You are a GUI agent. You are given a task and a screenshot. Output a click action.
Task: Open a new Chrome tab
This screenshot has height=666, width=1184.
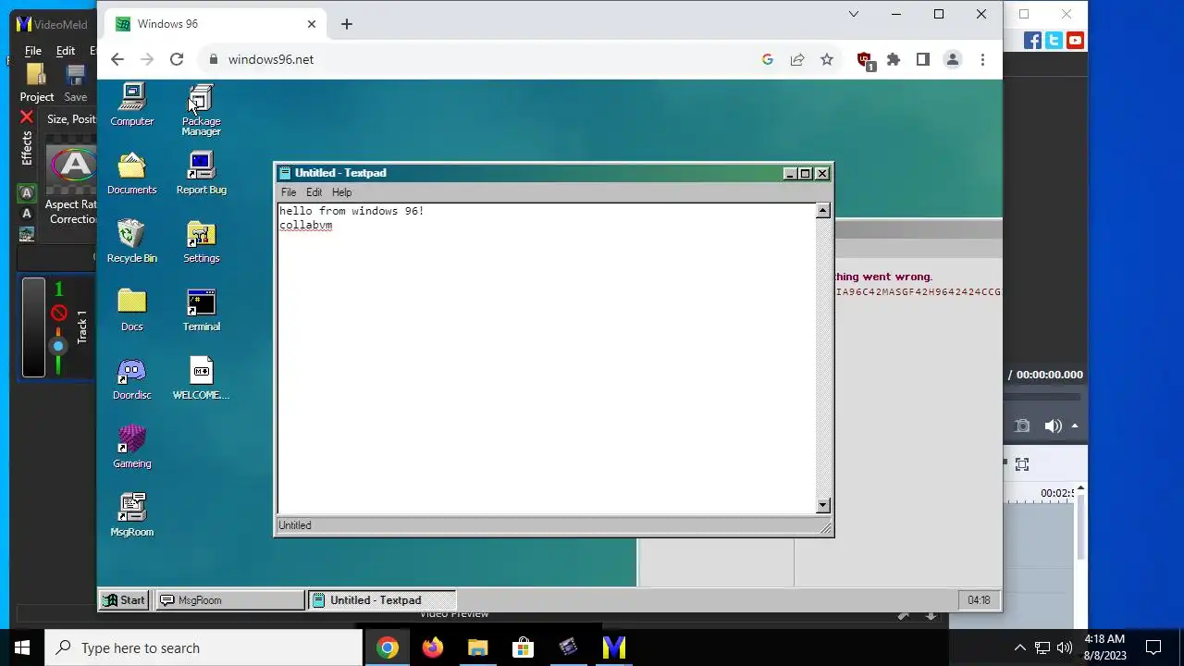pyautogui.click(x=347, y=24)
